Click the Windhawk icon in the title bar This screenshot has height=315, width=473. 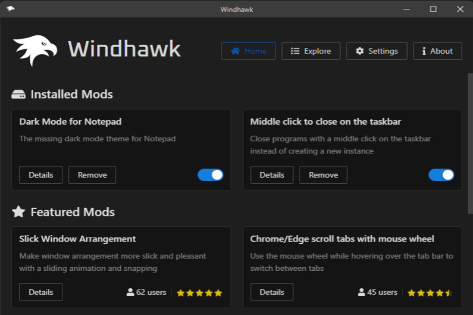click(x=10, y=9)
